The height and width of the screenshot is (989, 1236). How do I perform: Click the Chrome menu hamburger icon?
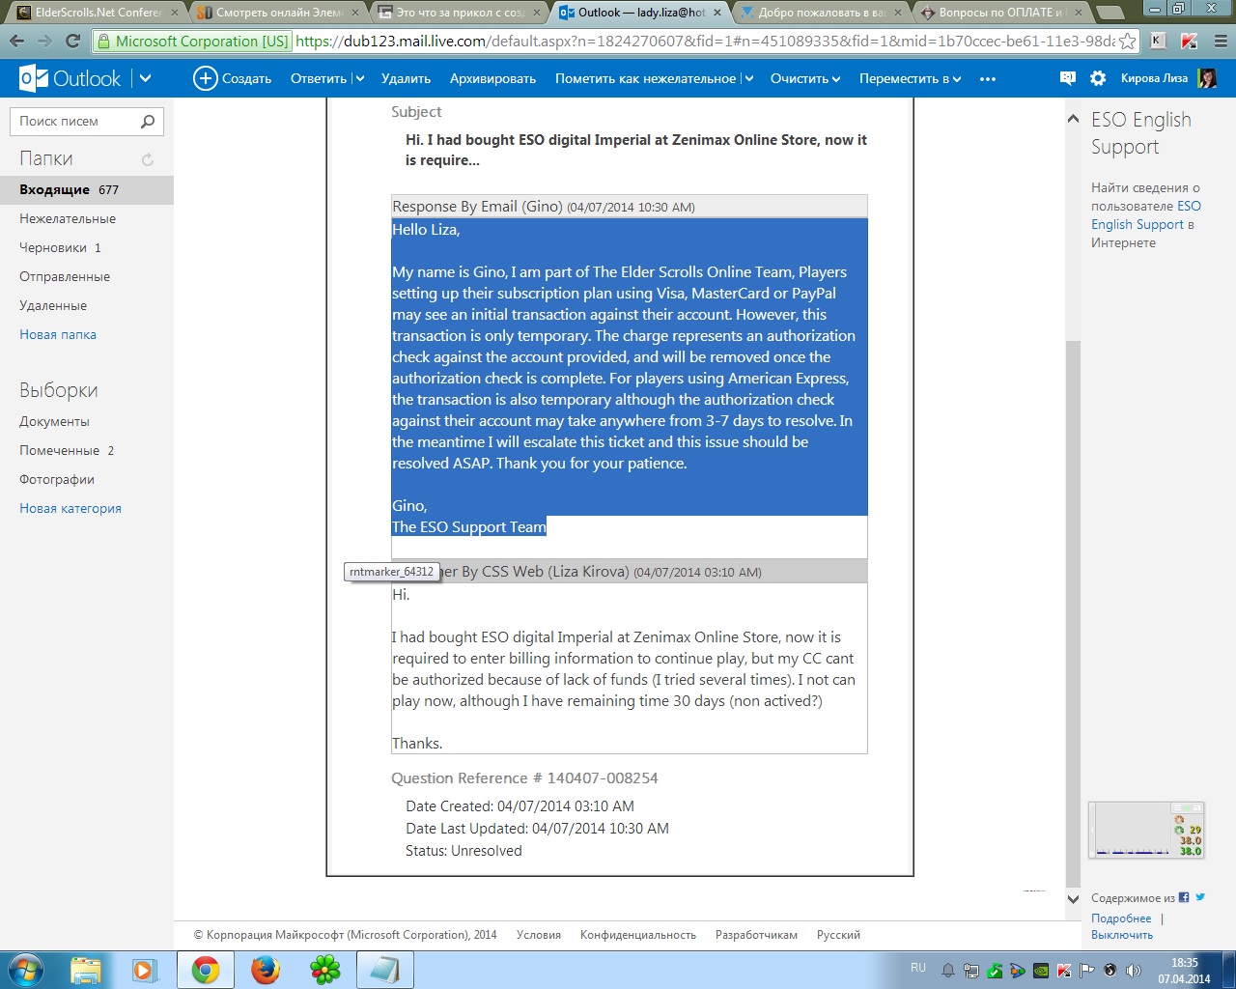click(x=1220, y=42)
